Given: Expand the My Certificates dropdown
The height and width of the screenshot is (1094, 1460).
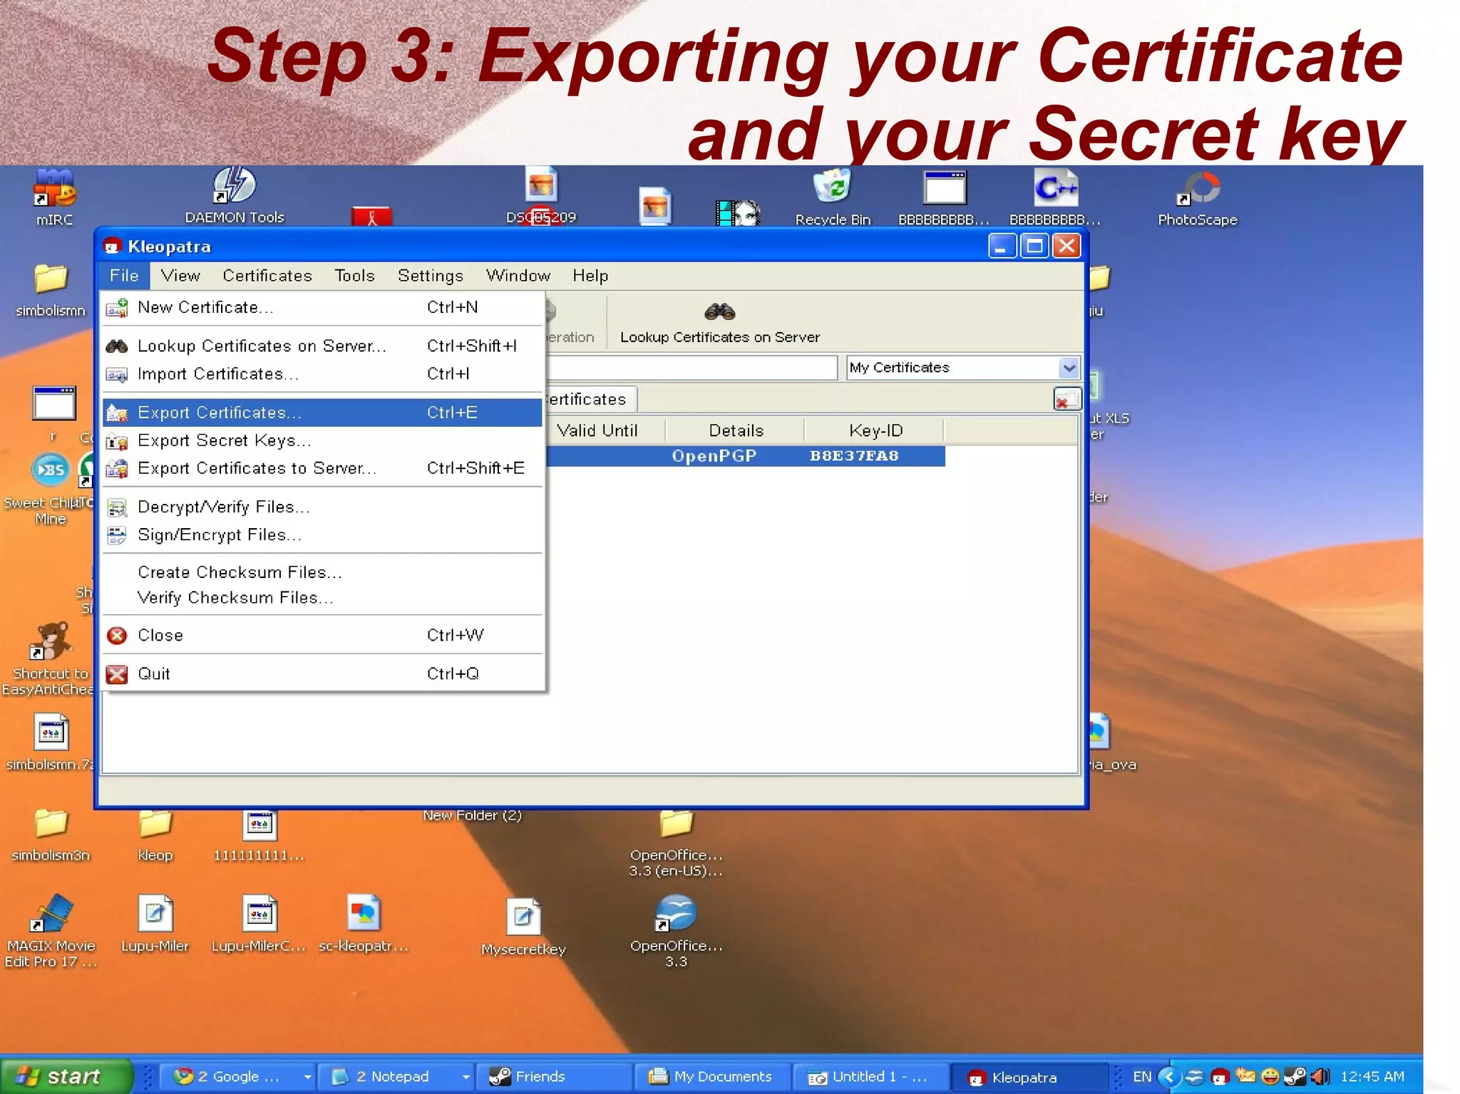Looking at the screenshot, I should tap(1069, 368).
